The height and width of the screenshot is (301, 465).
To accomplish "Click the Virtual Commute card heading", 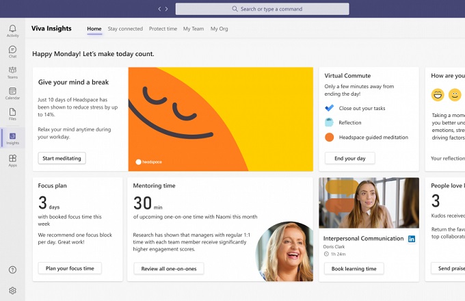I will [x=347, y=76].
